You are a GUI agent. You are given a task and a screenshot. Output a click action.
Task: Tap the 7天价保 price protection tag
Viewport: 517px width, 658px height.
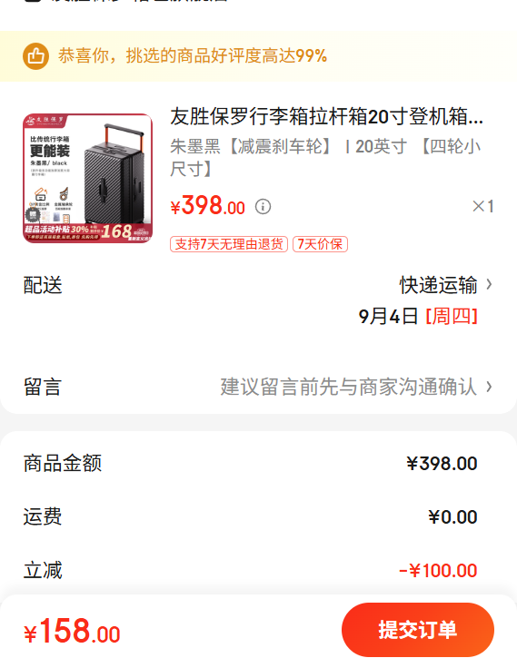click(320, 244)
